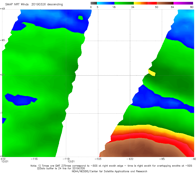Click the title 'SMAP NRT Winds 20190326 descending'

34,5
